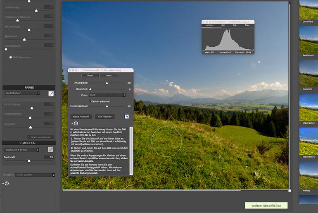Collapse the MISCHEN section header
The image size is (318, 213).
[x=29, y=143]
